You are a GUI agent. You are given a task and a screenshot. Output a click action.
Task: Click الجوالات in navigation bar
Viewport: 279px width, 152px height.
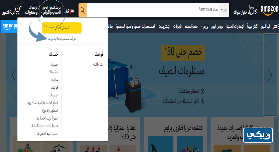pyautogui.click(x=177, y=26)
